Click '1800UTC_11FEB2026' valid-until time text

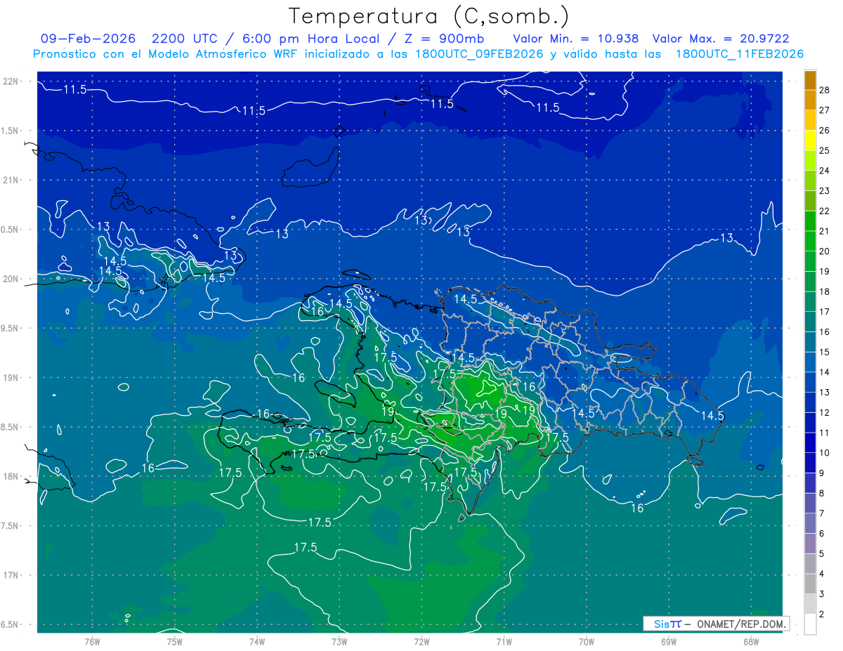[x=740, y=54]
